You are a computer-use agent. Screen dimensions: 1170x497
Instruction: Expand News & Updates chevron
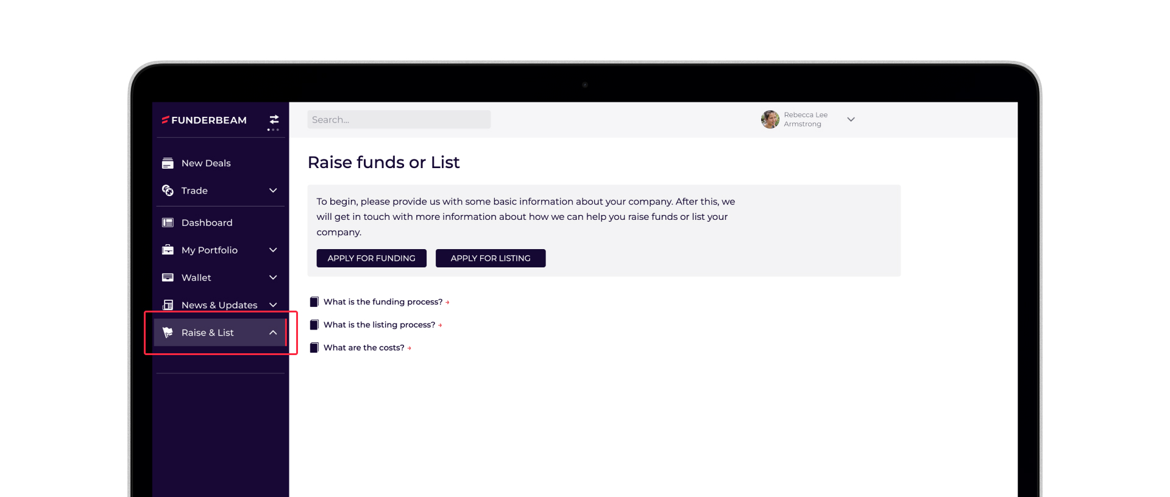click(x=273, y=305)
